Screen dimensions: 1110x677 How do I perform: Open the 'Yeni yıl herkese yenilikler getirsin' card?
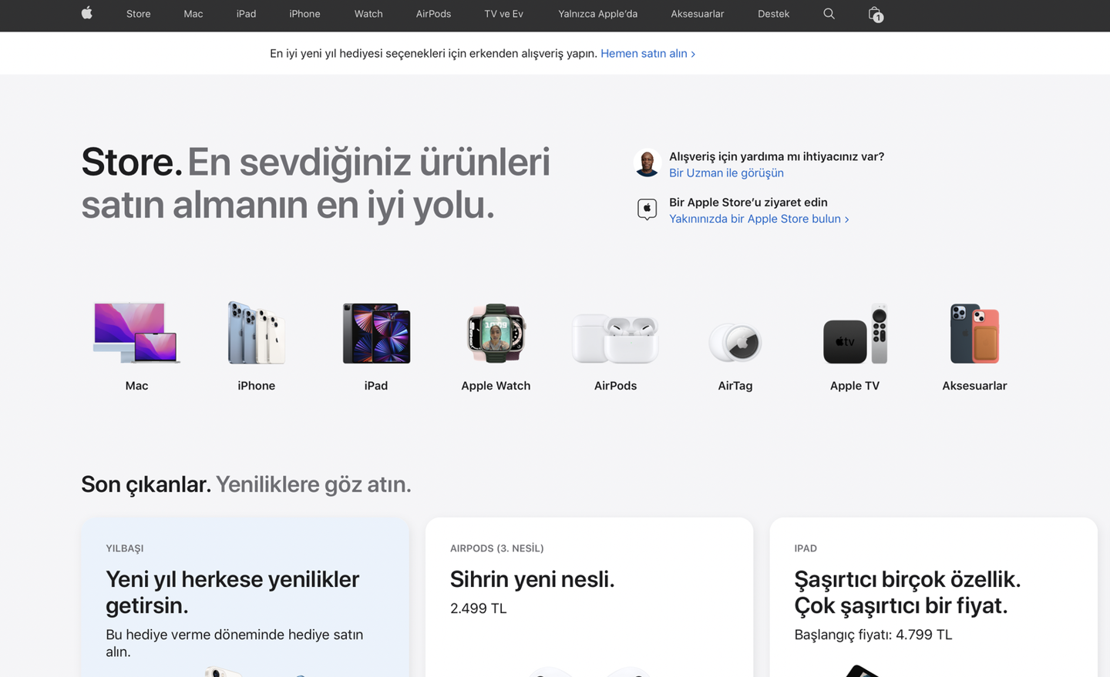coord(245,597)
